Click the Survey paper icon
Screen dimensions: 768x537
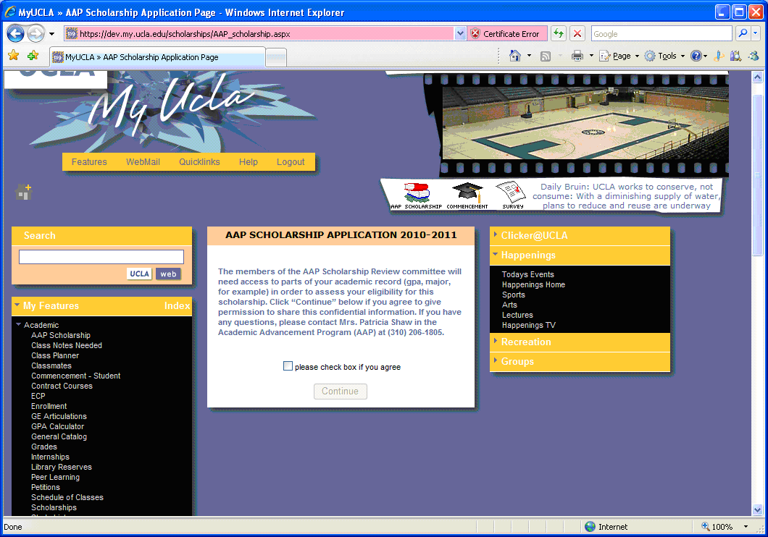point(511,194)
